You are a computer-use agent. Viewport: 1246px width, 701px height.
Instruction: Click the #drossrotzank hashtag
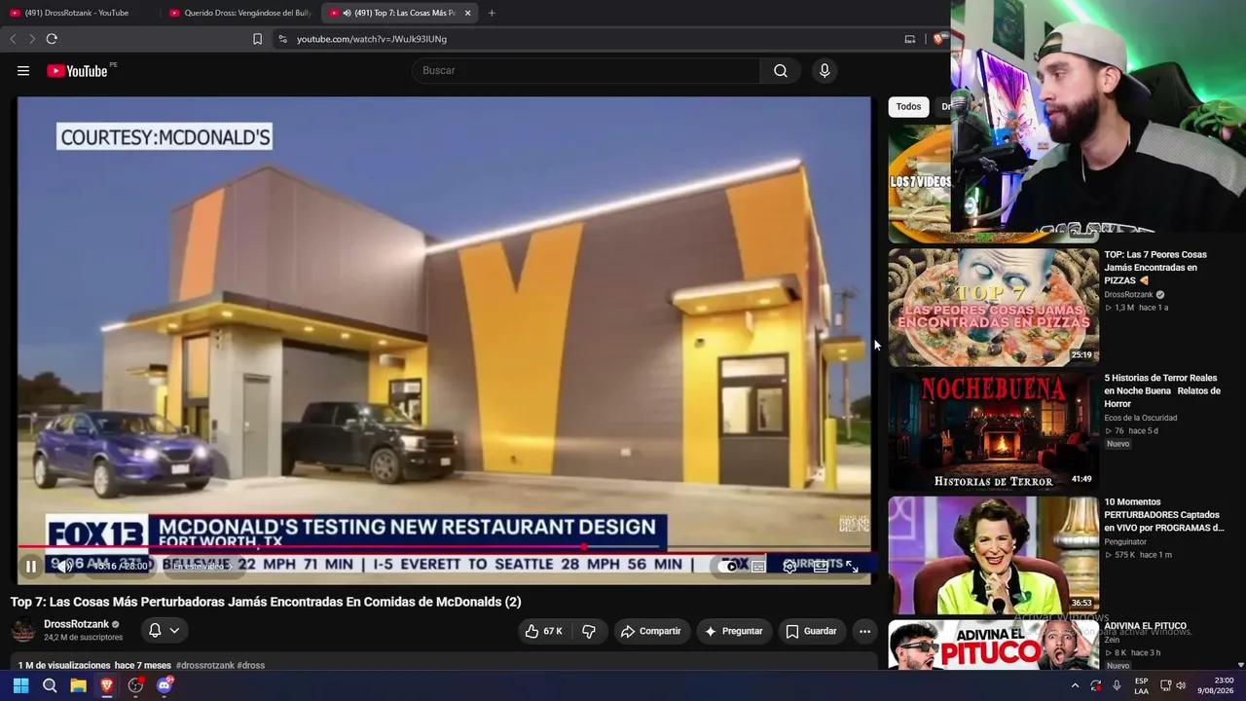205,666
